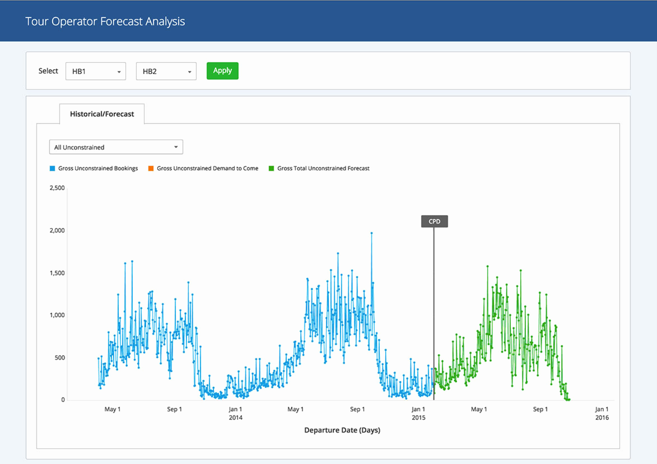The height and width of the screenshot is (464, 657).
Task: Toggle Gross Unconstrained Demand to Come legend
Action: pyautogui.click(x=208, y=168)
